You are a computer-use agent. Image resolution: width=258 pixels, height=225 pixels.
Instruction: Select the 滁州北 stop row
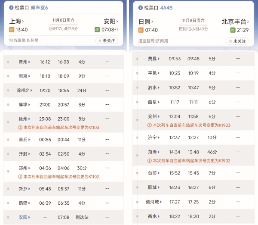point(25,91)
